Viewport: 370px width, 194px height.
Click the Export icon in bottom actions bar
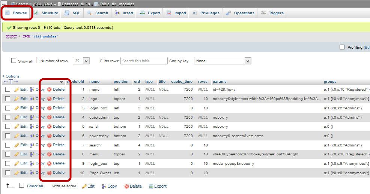pyautogui.click(x=151, y=186)
